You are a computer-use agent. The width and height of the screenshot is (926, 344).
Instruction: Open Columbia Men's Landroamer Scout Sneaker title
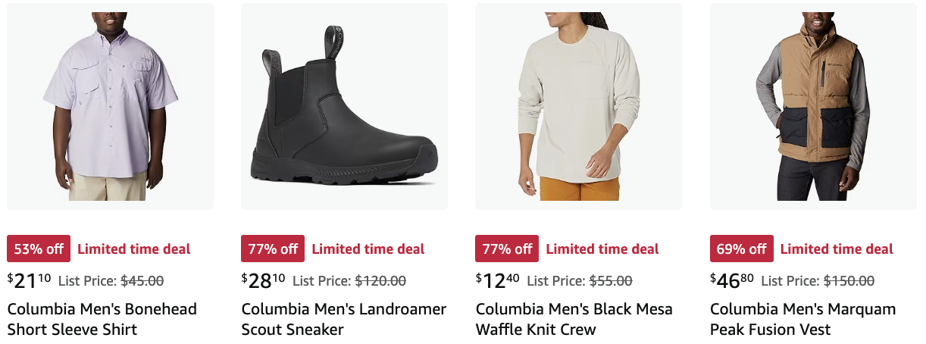[344, 319]
